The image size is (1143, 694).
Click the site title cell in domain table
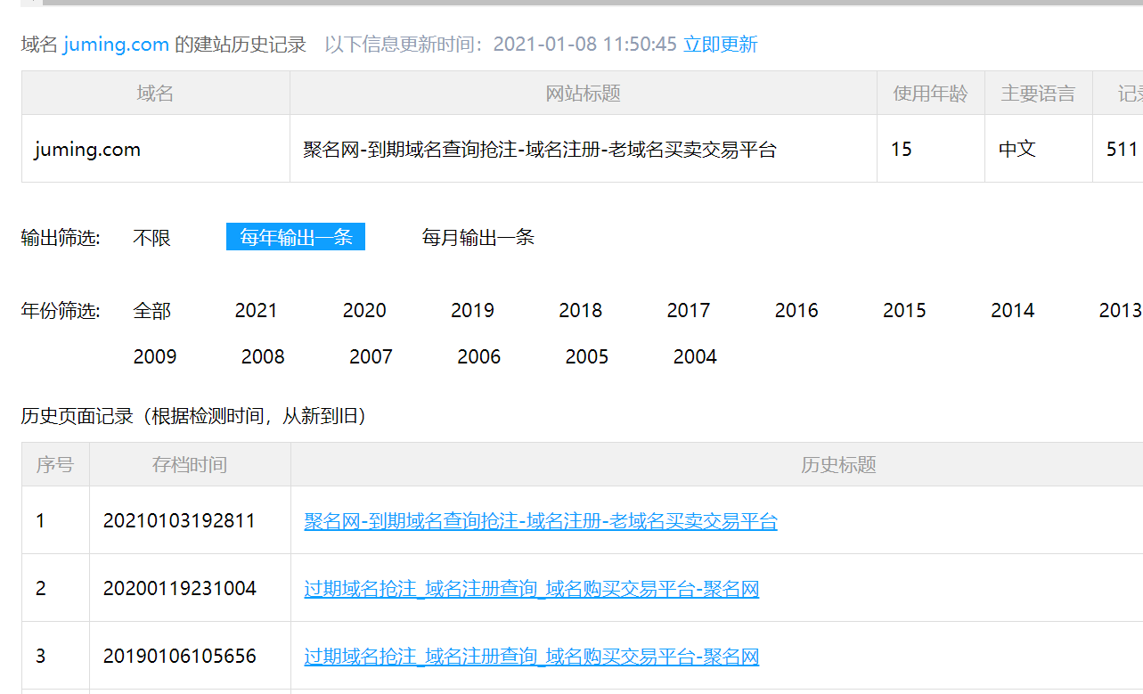584,149
